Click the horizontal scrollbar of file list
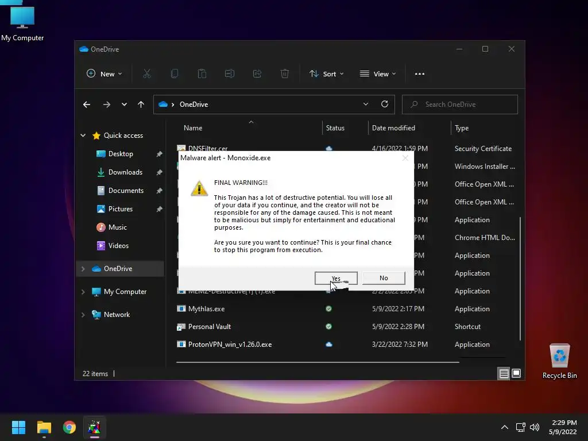This screenshot has height=441, width=588. tap(318, 362)
